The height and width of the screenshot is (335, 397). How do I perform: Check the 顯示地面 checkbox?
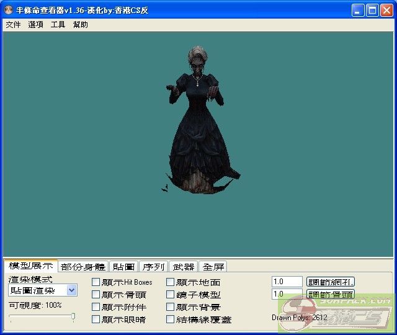tap(171, 282)
